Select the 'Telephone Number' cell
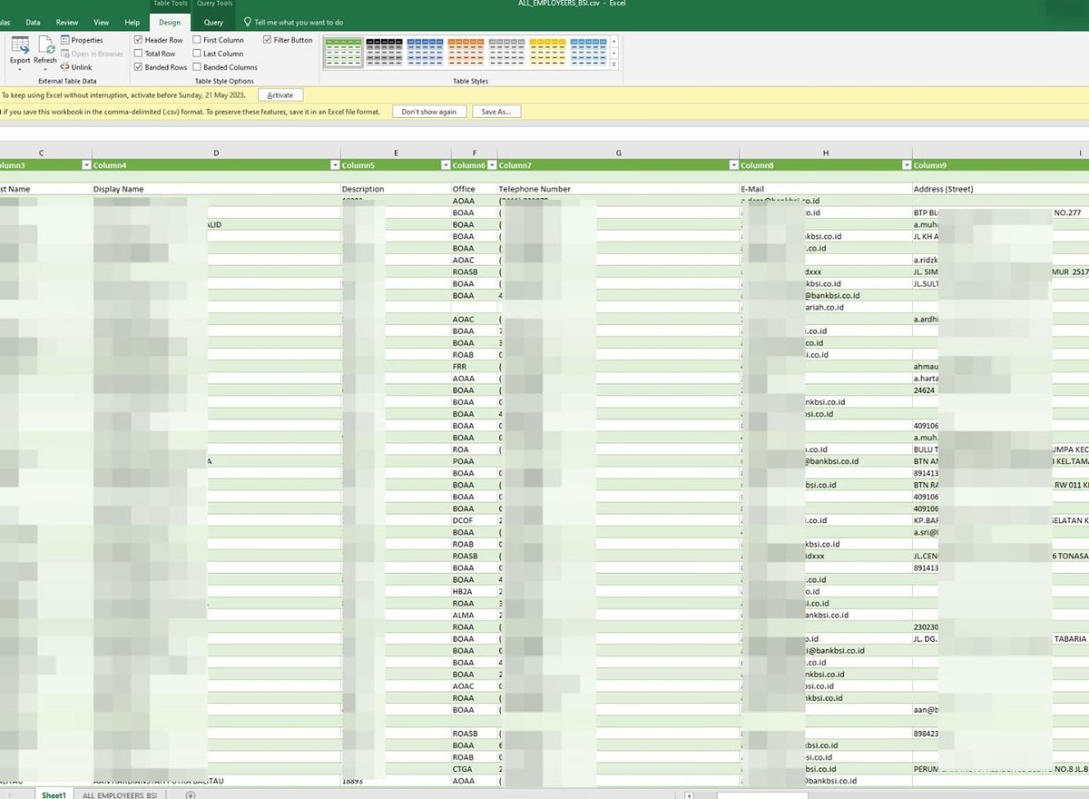Viewport: 1089px width, 799px height. click(618, 189)
